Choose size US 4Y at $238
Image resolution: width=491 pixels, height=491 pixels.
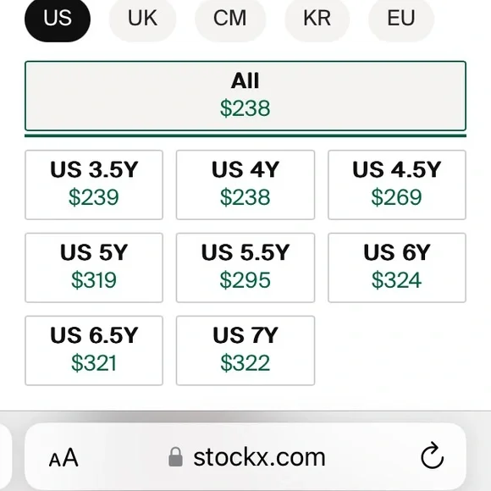(x=245, y=185)
